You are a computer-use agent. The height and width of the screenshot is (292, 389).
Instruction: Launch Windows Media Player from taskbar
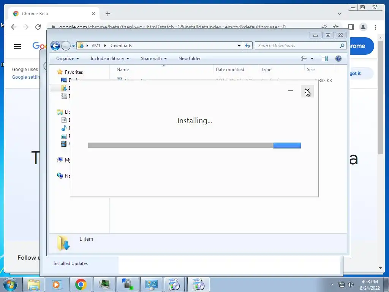(56, 284)
